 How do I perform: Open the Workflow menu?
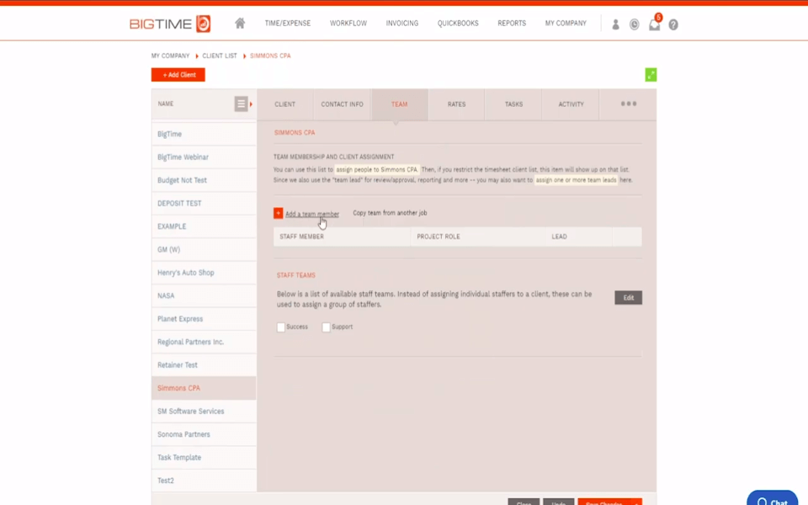coord(348,24)
